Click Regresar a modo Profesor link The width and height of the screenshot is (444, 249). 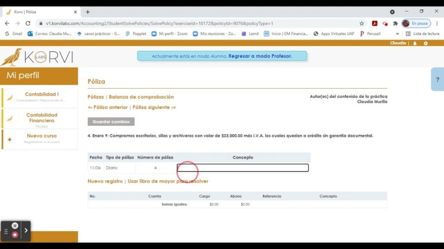click(x=260, y=56)
